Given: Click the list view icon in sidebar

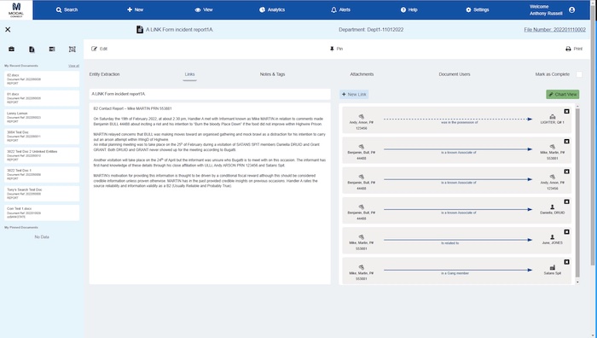Looking at the screenshot, I should 52,50.
